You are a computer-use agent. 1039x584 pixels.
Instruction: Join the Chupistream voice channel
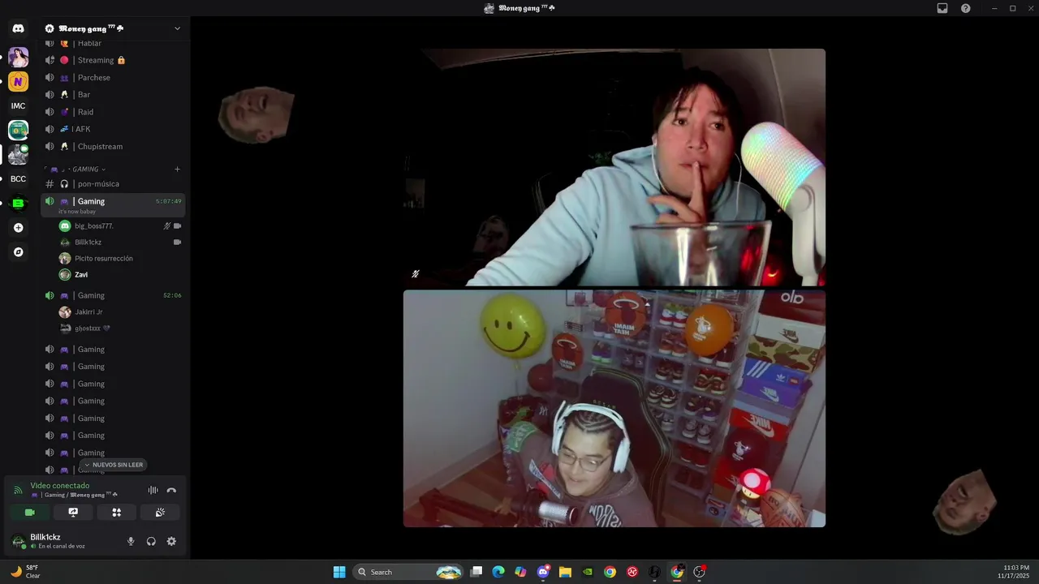click(x=114, y=147)
